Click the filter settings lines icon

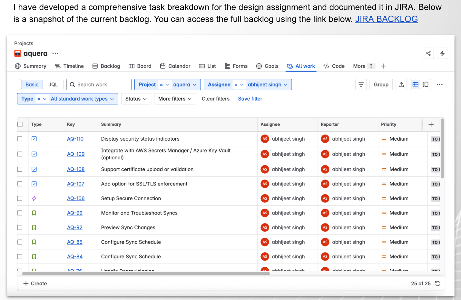pyautogui.click(x=361, y=85)
